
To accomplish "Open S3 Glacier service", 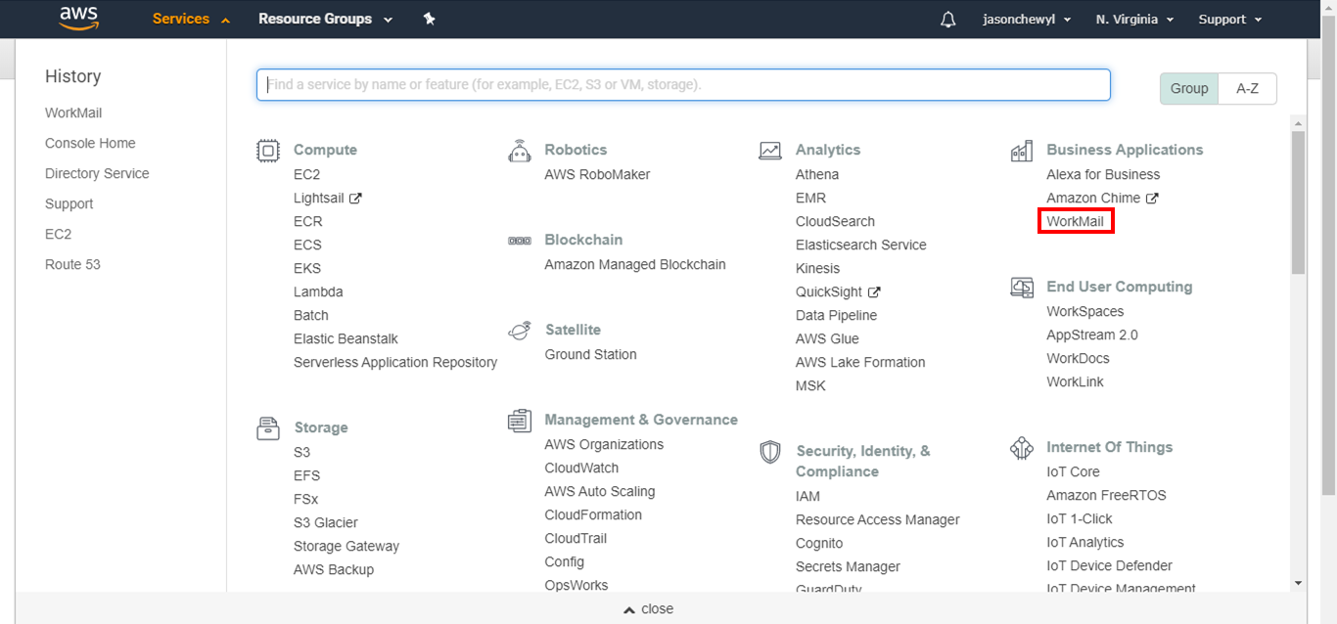I will point(326,523).
